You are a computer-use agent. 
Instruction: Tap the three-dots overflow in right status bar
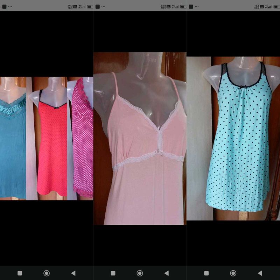(x=197, y=6)
